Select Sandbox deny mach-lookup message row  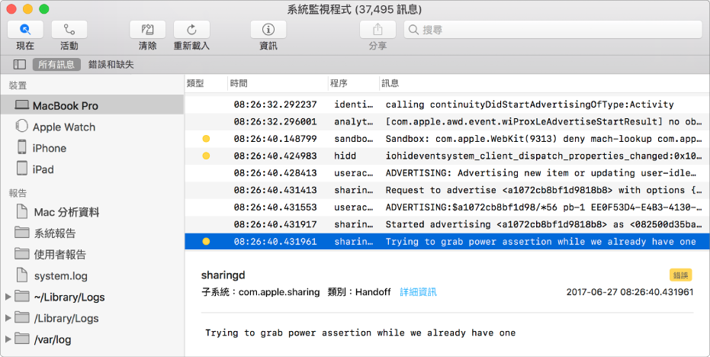coord(447,139)
